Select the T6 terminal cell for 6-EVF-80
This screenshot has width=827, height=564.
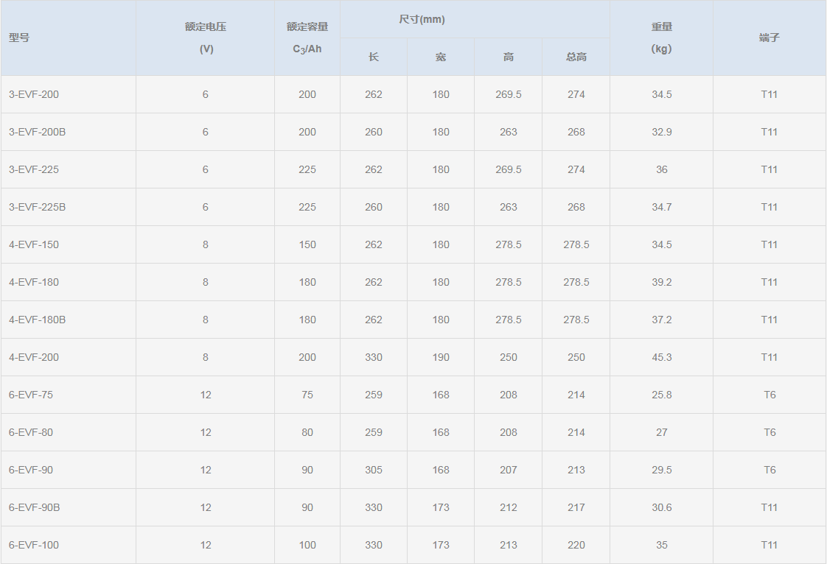(770, 432)
